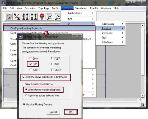Check the None protocol checkbox

coord(31,58)
